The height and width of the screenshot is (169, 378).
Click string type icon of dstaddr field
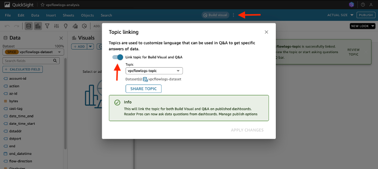click(6, 131)
